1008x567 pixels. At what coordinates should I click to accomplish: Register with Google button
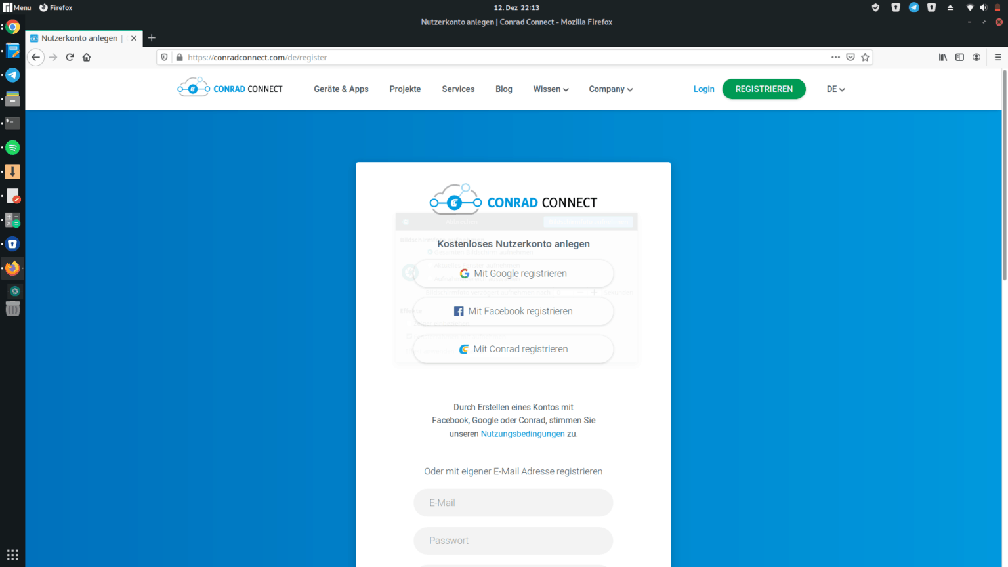pyautogui.click(x=513, y=274)
